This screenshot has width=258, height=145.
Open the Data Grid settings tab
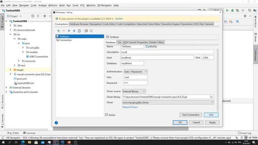coord(141,24)
